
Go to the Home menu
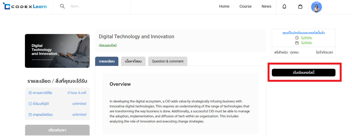(x=224, y=7)
